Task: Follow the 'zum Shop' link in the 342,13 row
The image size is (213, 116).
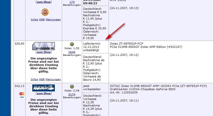Action: coord(44,93)
